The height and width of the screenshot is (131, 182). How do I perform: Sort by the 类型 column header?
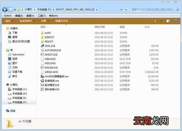pyautogui.click(x=122, y=27)
